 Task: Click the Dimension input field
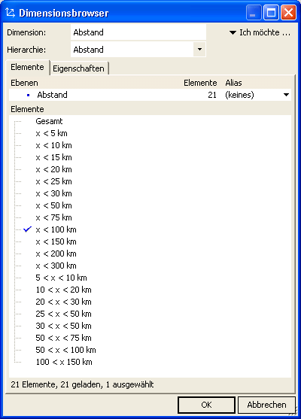(138, 32)
